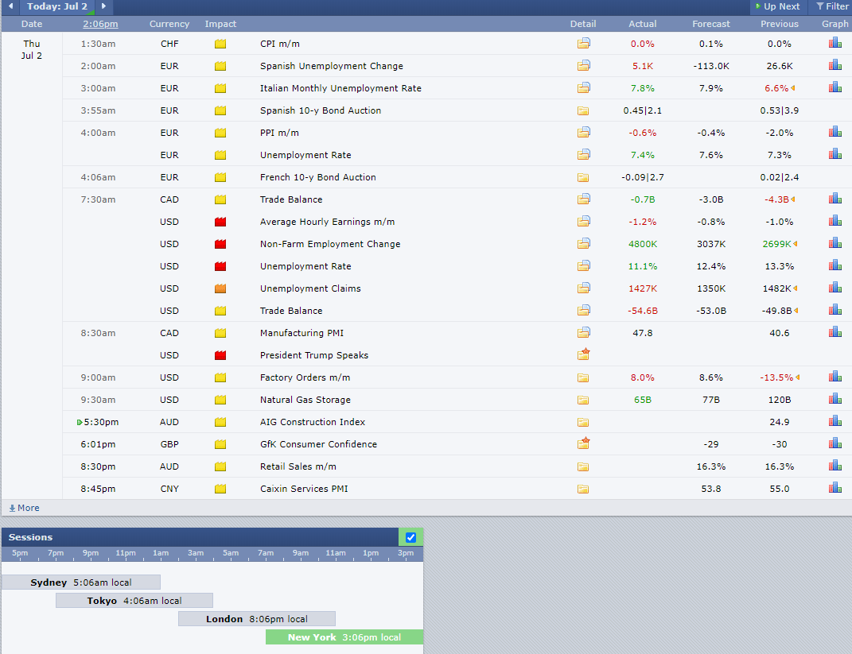Click the Currency column header
Image resolution: width=852 pixels, height=654 pixels.
pyautogui.click(x=169, y=24)
